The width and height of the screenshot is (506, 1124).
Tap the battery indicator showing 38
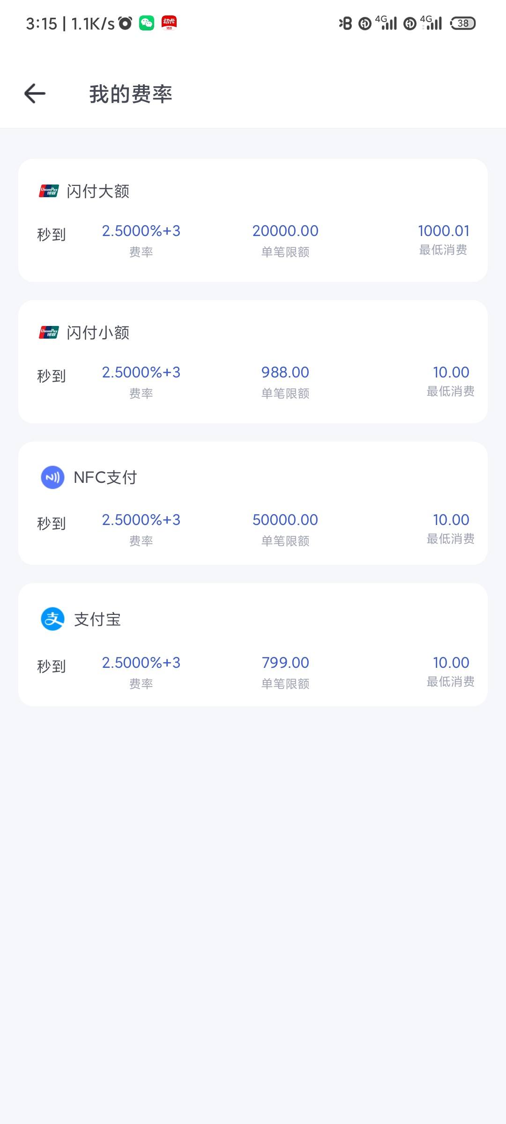point(463,23)
